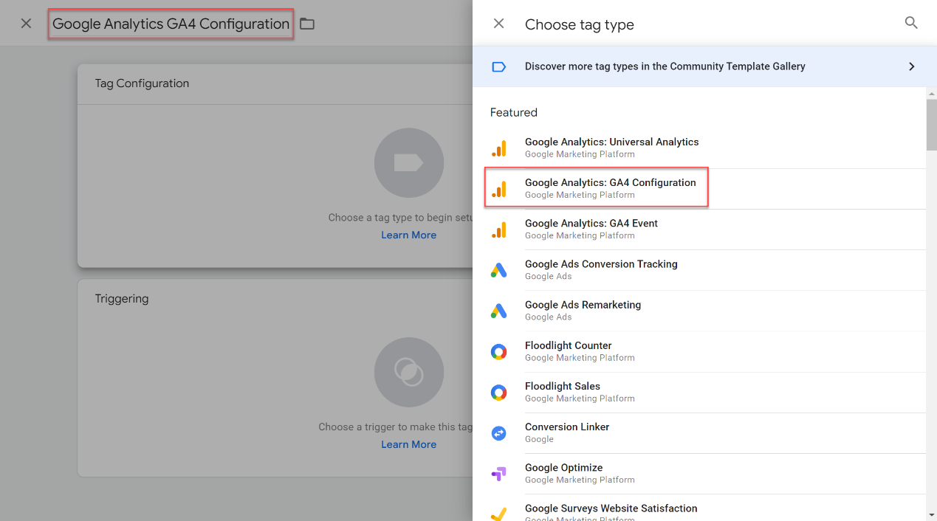Edit the tag name field
937x521 pixels.
point(171,24)
